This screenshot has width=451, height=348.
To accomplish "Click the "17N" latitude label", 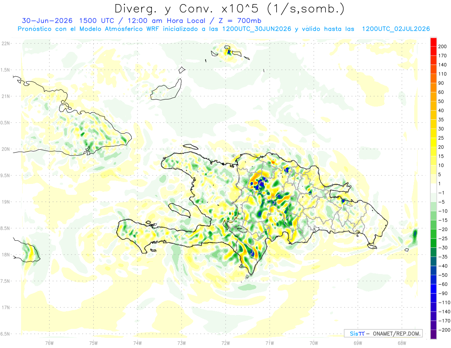I will (6, 307).
